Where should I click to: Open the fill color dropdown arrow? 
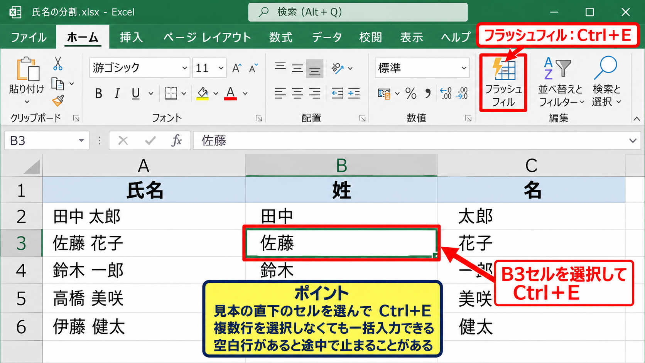[x=216, y=93]
